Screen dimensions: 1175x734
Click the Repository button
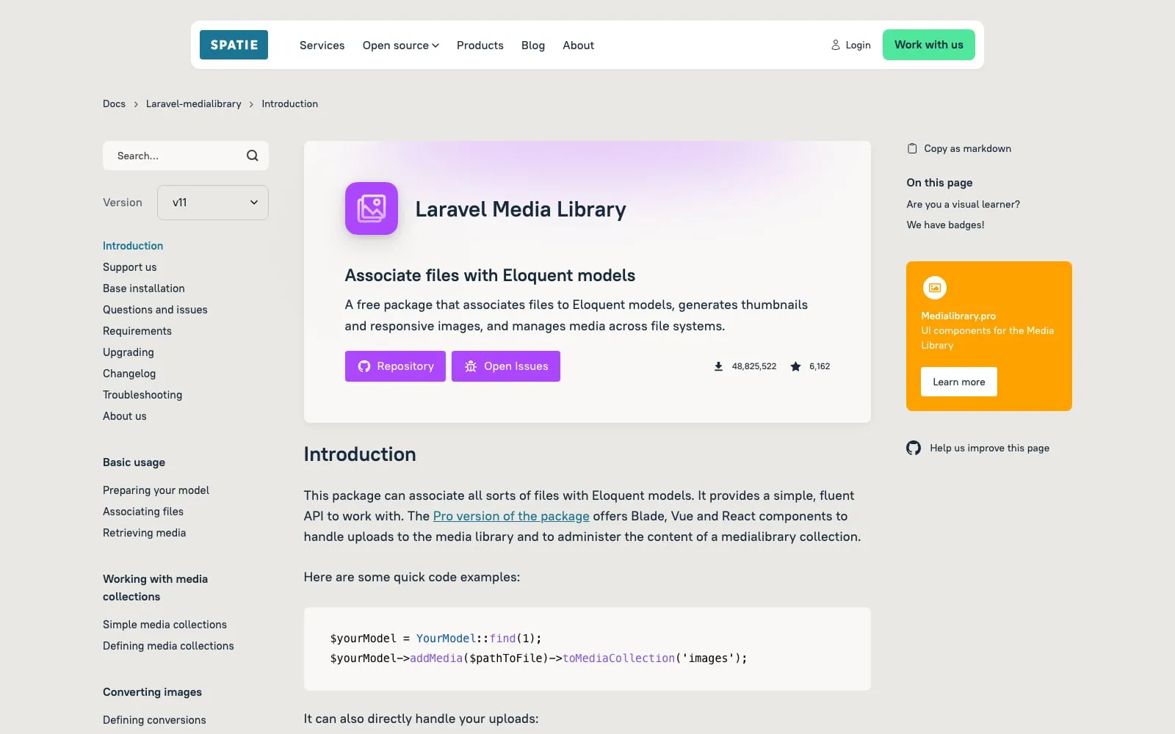(395, 366)
